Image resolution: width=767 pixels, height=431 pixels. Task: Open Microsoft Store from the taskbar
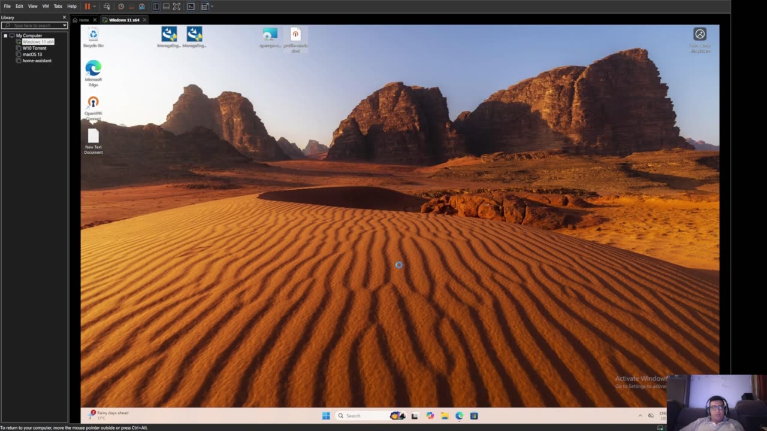click(x=474, y=415)
